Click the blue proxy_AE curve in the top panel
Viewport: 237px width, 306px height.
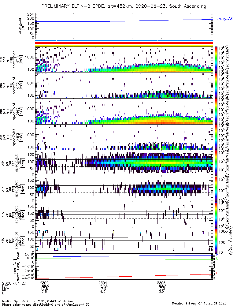[124, 21]
